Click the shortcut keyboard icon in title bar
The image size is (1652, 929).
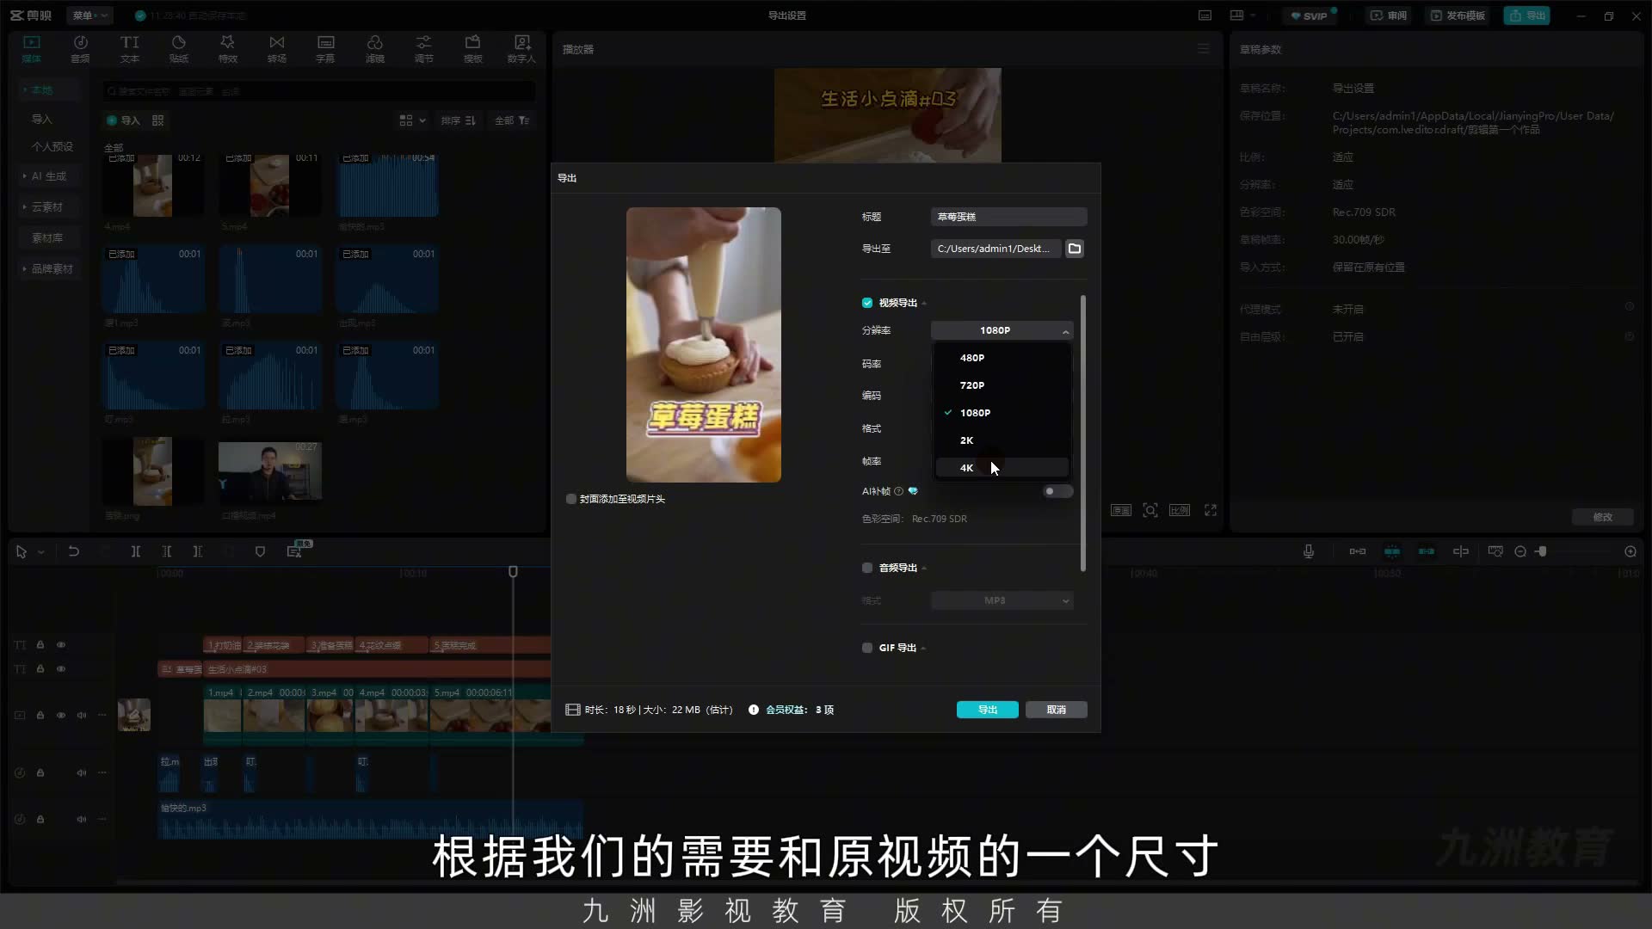click(x=1205, y=15)
